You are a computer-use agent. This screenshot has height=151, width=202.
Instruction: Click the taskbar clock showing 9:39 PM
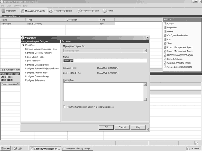(x=195, y=149)
